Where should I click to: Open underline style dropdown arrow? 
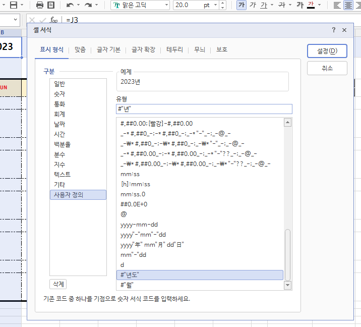pos(272,5)
